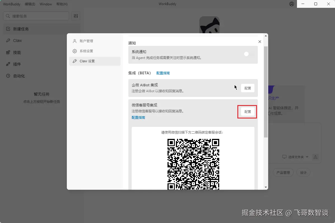
Task: Open 配置指南 link under 微信客服号集成
Action: (138, 117)
